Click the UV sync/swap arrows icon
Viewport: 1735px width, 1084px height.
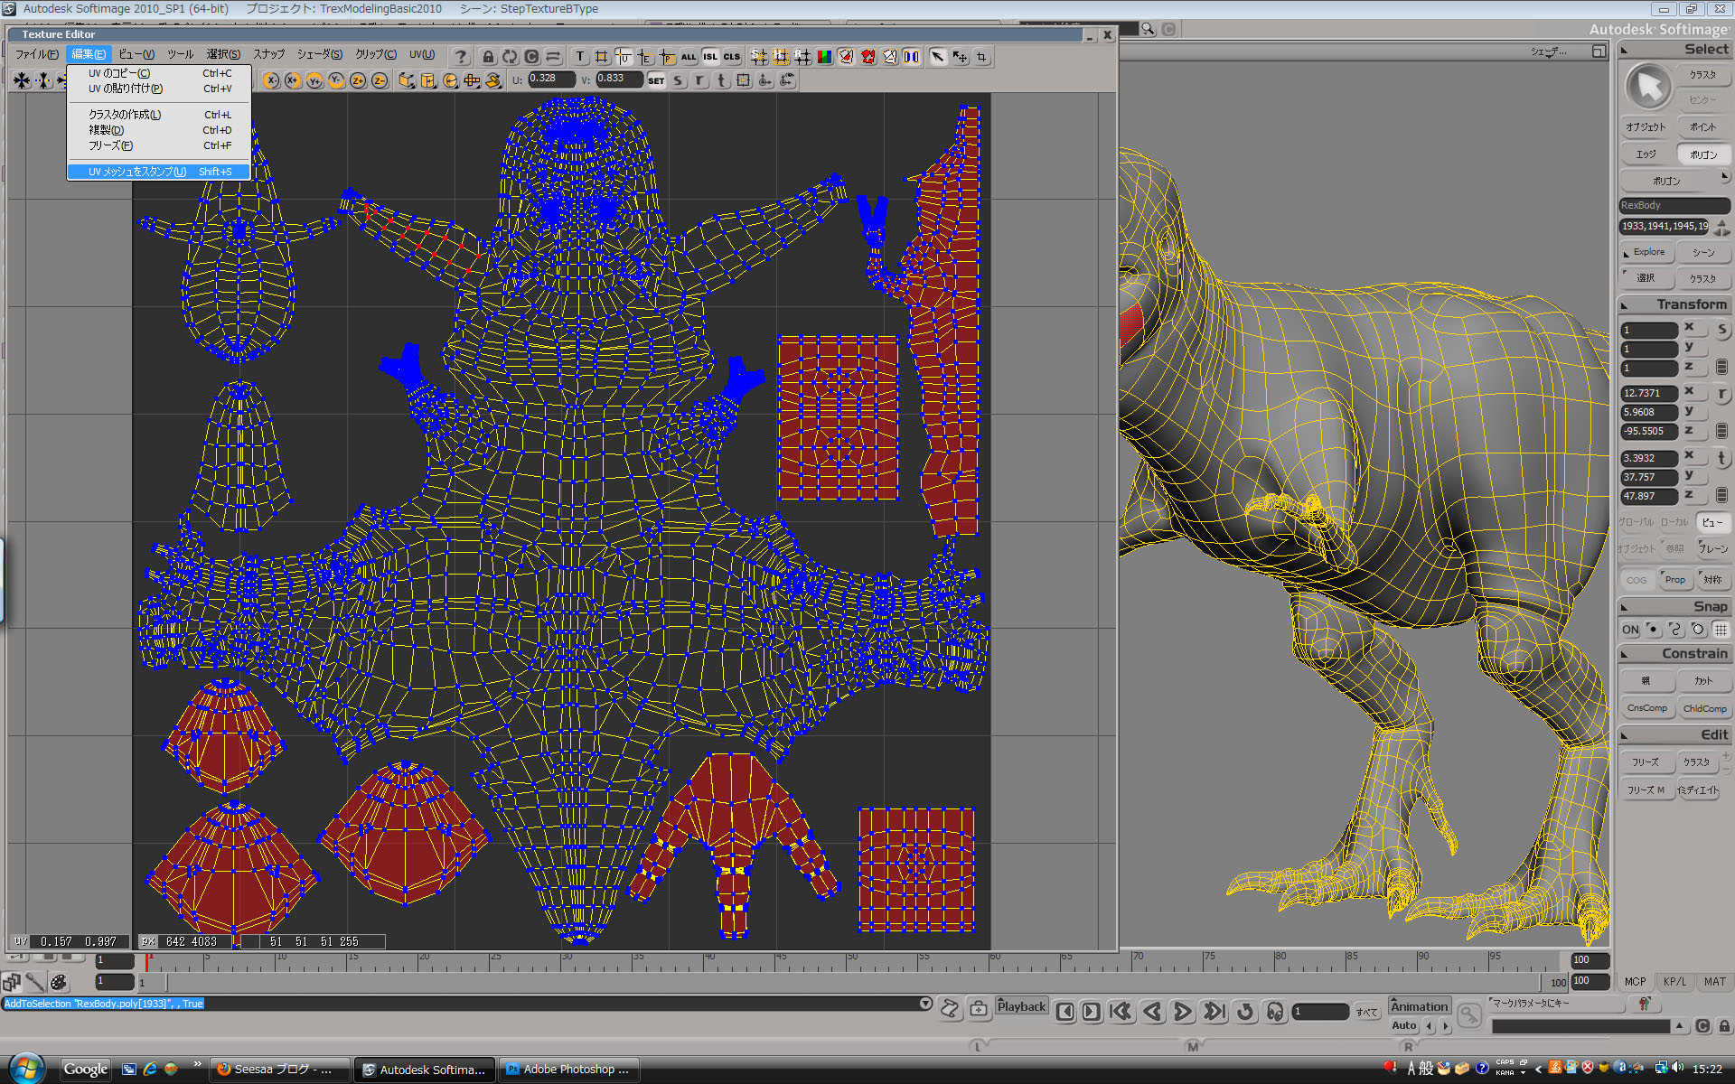(553, 56)
